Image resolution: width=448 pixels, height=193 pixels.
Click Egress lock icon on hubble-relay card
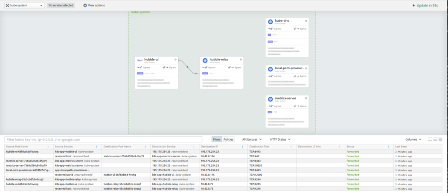[x=230, y=68]
